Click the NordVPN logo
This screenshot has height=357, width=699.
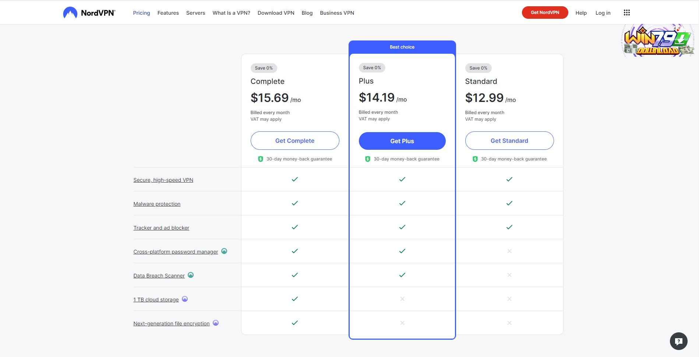tap(89, 13)
